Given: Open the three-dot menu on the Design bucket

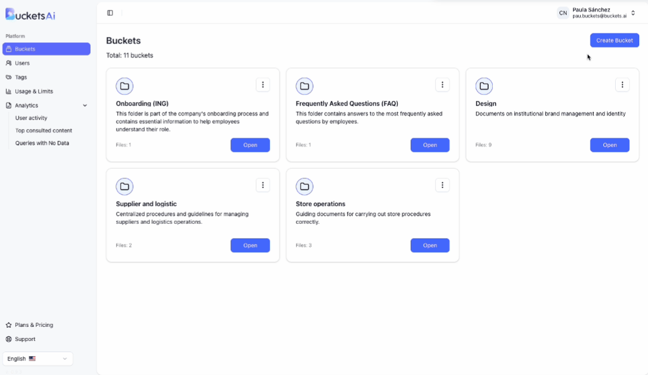Looking at the screenshot, I should pos(622,85).
